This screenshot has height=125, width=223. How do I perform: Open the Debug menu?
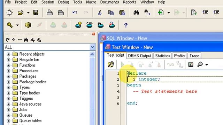tap(63, 2)
